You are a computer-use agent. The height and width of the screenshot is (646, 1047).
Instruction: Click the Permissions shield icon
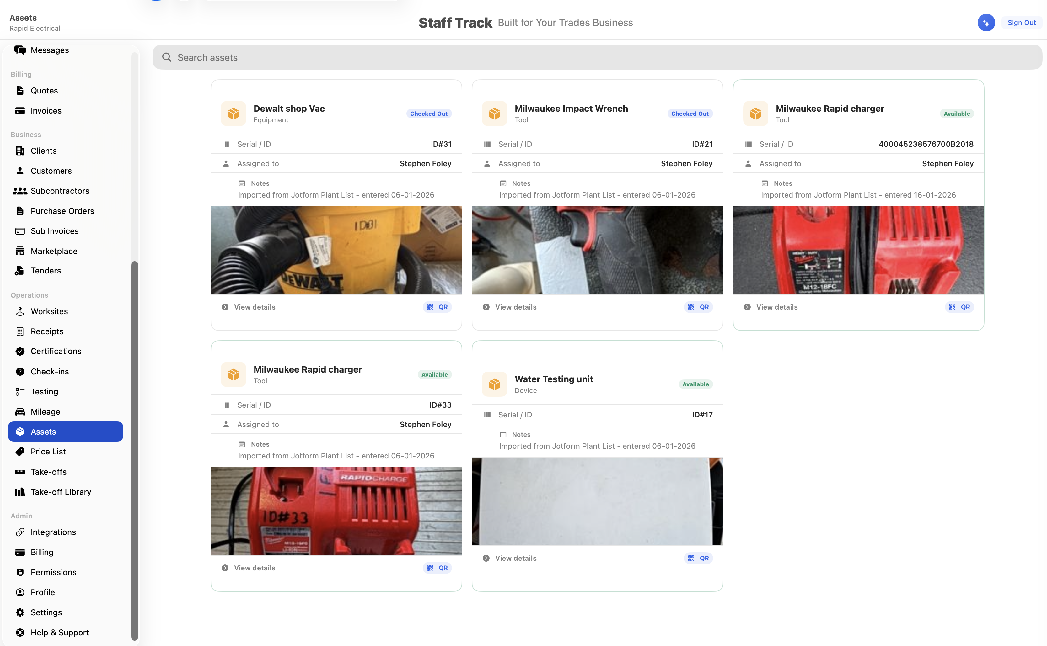tap(20, 573)
